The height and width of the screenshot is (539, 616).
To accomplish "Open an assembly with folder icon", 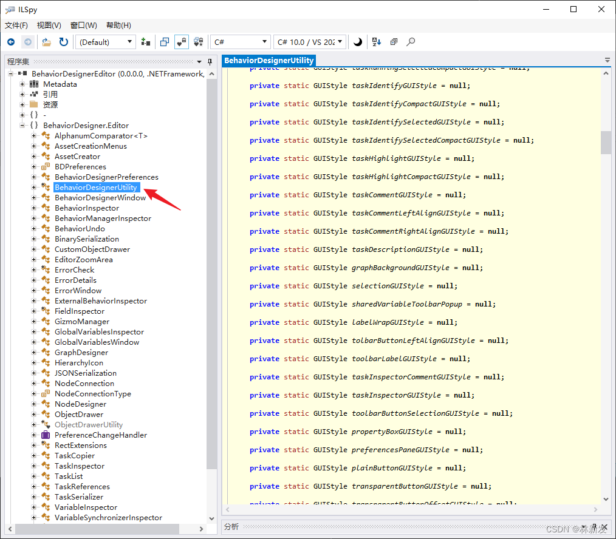I will [x=47, y=42].
